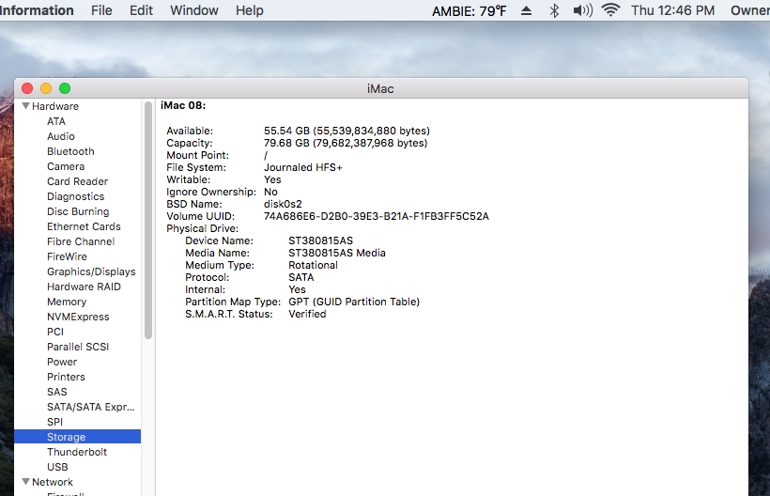
Task: Show the clock reading Thu 12:46 PM
Action: (x=672, y=10)
